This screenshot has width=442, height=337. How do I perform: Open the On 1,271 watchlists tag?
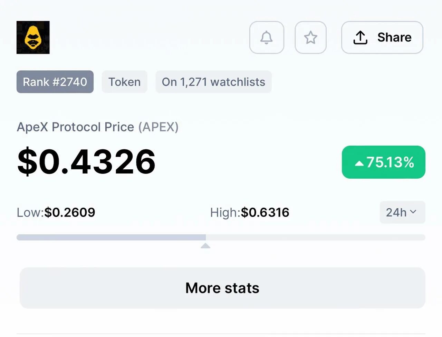213,82
